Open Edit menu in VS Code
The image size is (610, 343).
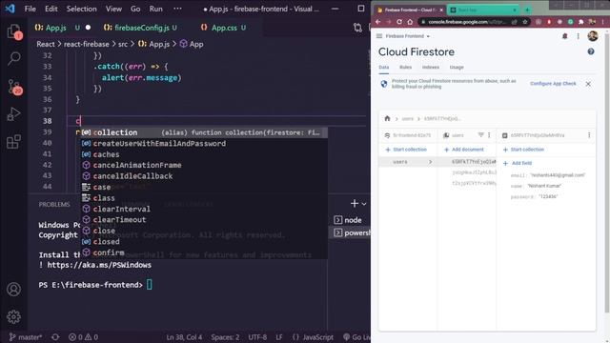coord(51,9)
